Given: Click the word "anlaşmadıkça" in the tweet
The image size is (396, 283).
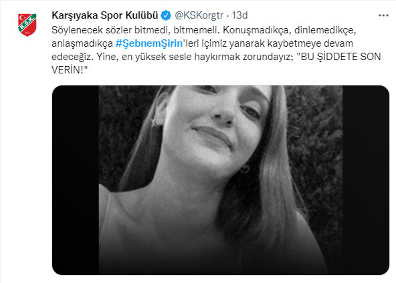Looking at the screenshot, I should coord(82,43).
